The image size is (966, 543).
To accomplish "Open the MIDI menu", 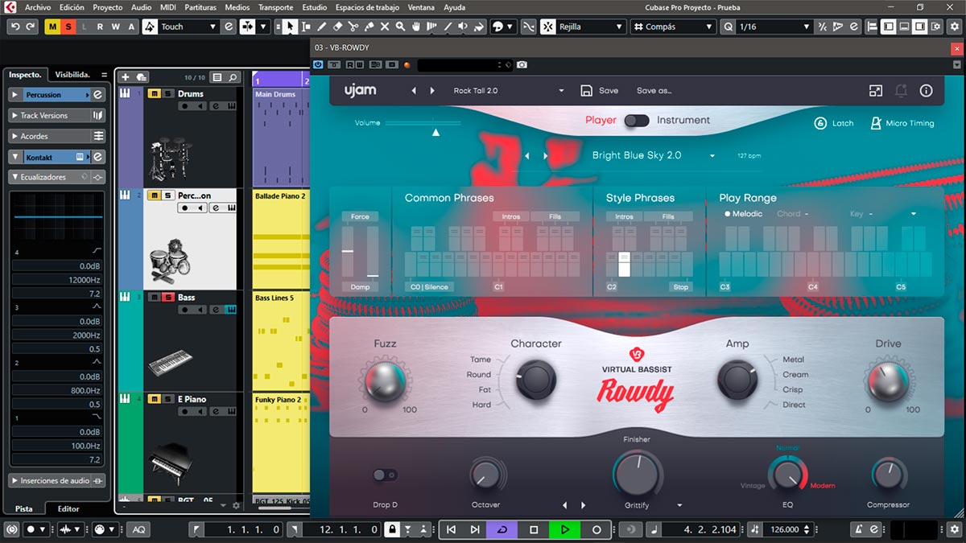I will (167, 7).
